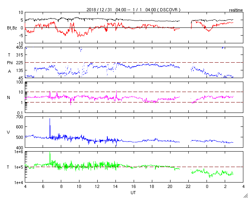
Task: Click the "realtime" label
Action: 236,10
